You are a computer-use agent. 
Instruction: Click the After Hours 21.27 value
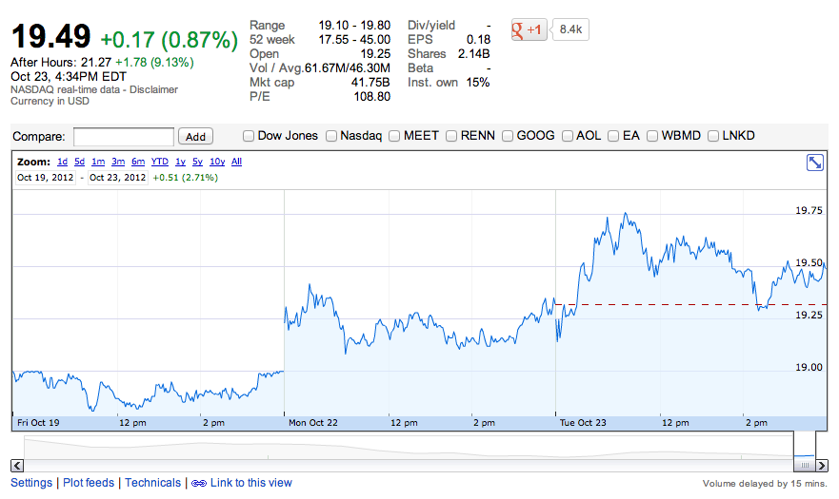pyautogui.click(x=96, y=63)
